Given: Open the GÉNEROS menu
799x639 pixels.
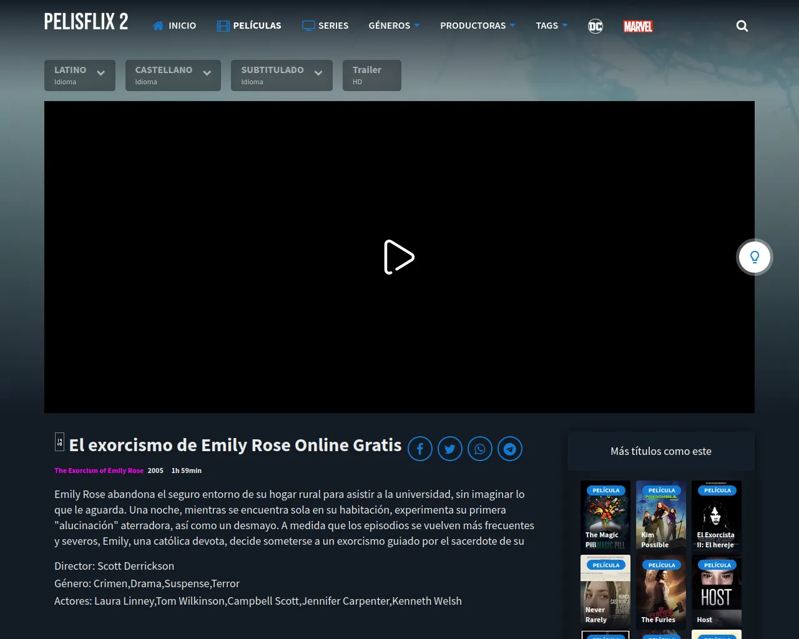Looking at the screenshot, I should tap(394, 26).
